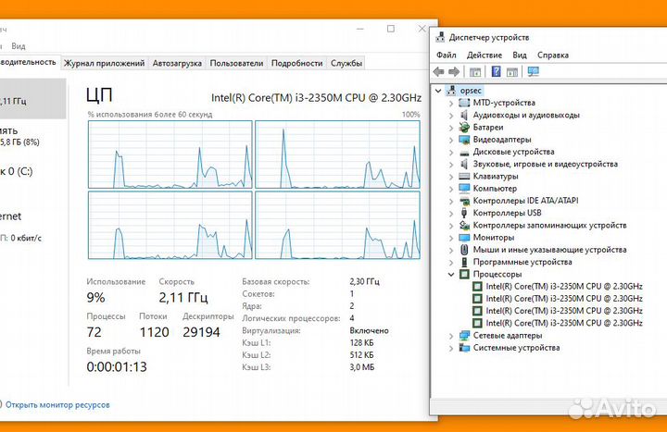Open the Справка menu
This screenshot has width=667, height=432.
coord(553,55)
